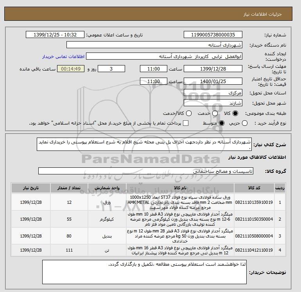Screen dimensions: 301x292
Task: Click unit cell تن in row 4
Action: (107, 250)
